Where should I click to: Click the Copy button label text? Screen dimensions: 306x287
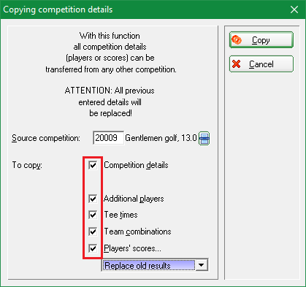(x=261, y=40)
